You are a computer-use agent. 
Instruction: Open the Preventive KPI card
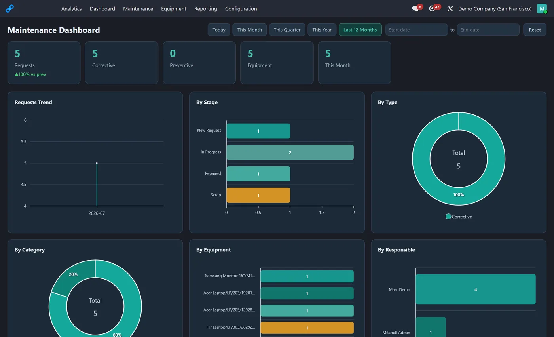(x=199, y=63)
